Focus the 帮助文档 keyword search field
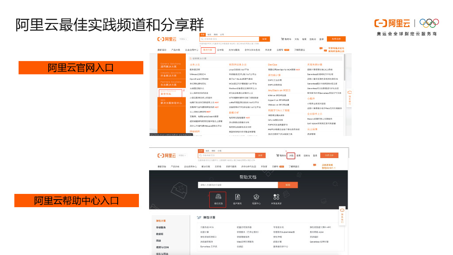453x255 pixels. point(238,185)
